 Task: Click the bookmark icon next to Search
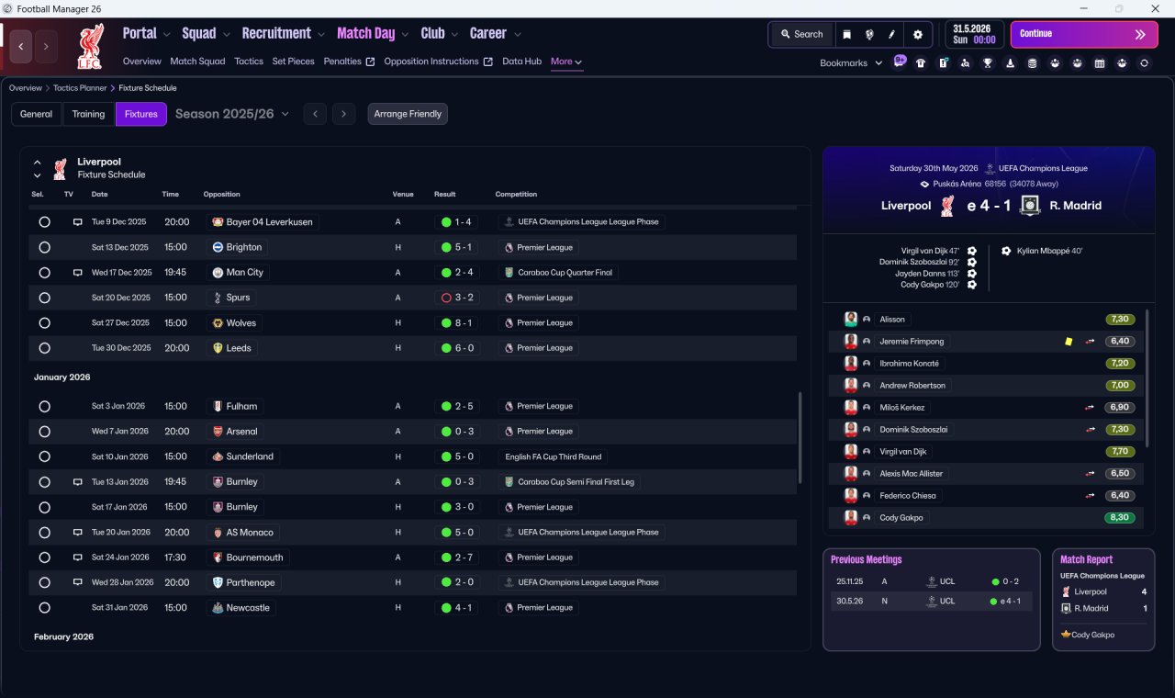click(846, 34)
